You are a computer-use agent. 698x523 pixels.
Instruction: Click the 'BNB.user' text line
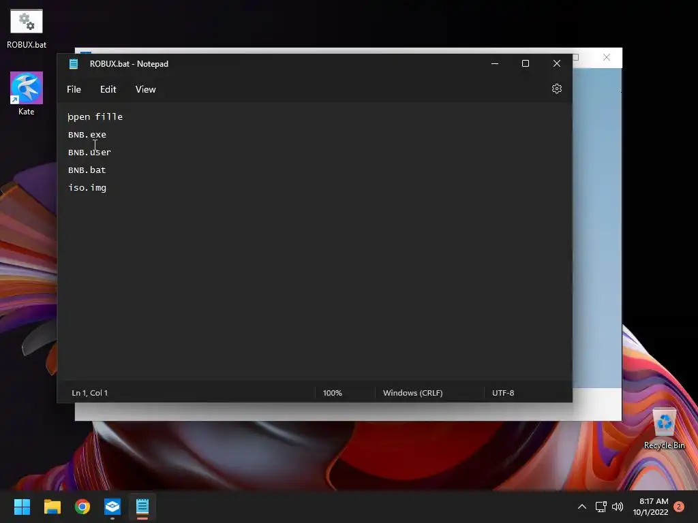click(x=89, y=152)
